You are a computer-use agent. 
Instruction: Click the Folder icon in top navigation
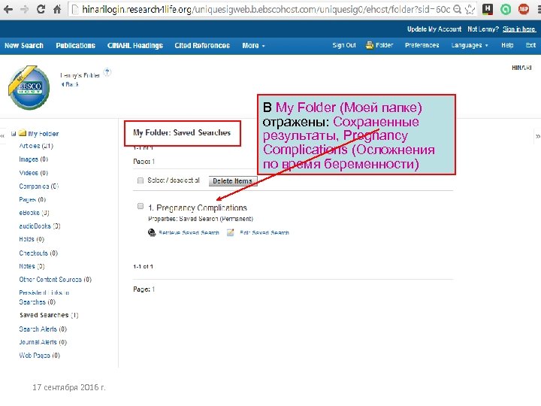point(370,45)
